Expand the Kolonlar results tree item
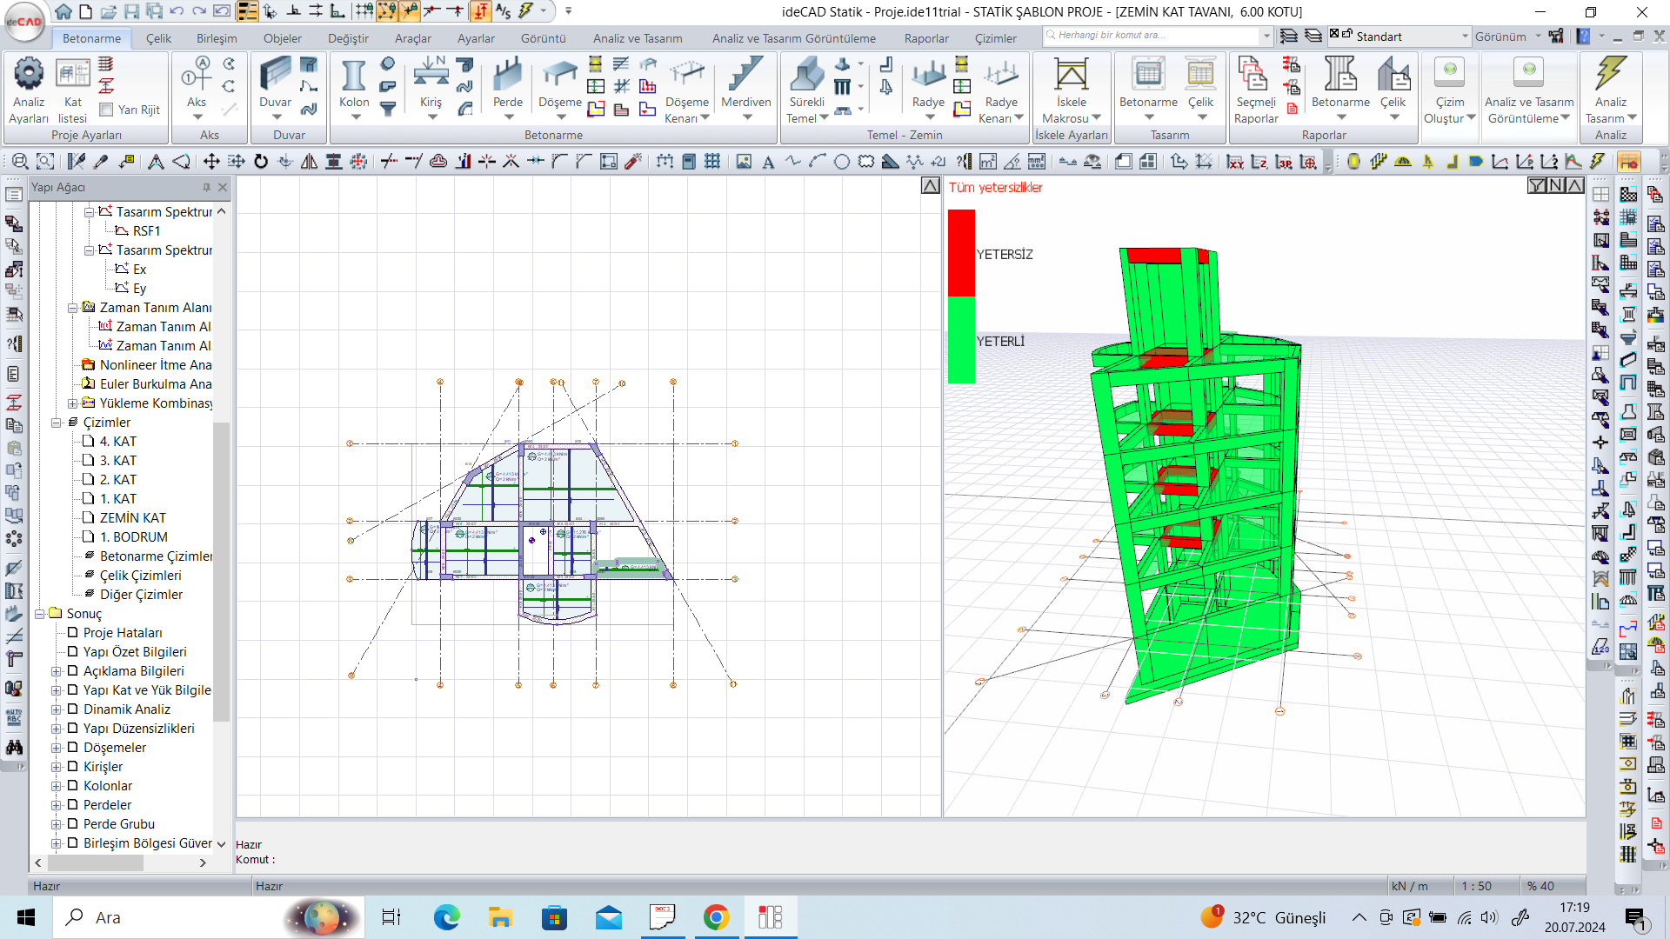The height and width of the screenshot is (939, 1670). point(57,784)
